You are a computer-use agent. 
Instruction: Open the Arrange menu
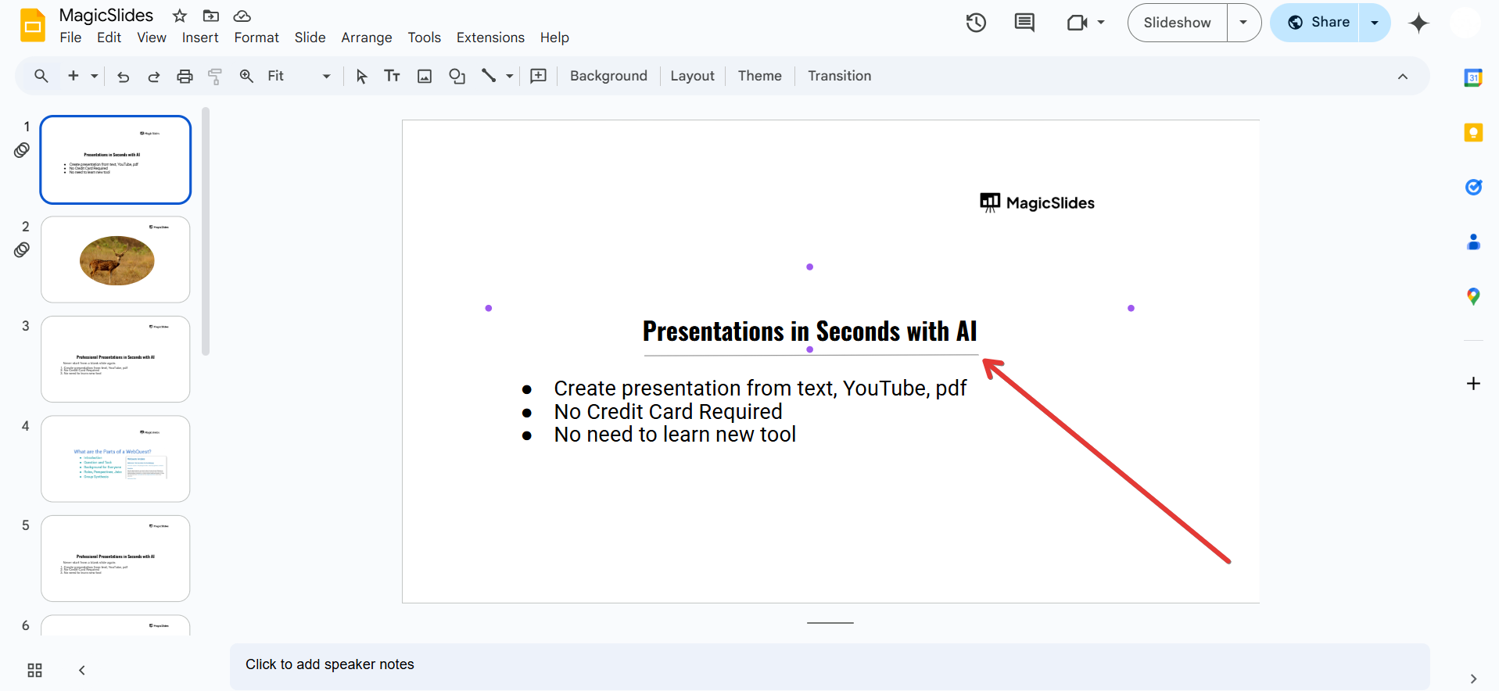367,38
